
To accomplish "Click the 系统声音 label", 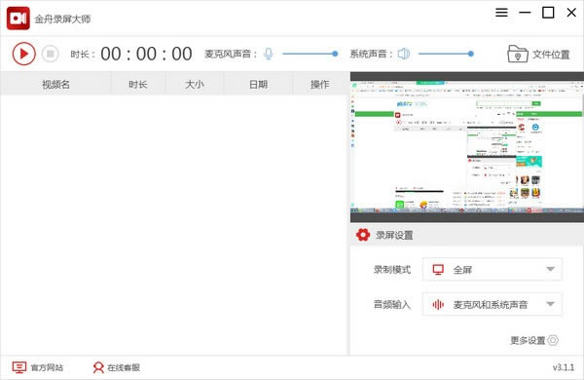I will coord(372,54).
